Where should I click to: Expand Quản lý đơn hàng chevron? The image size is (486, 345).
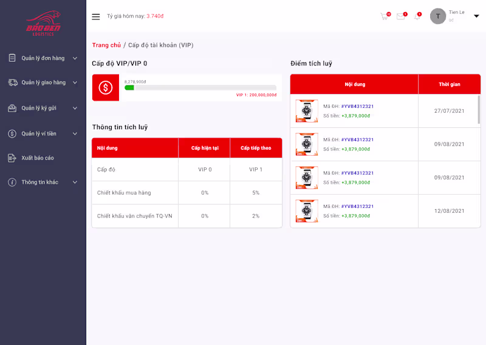(75, 58)
